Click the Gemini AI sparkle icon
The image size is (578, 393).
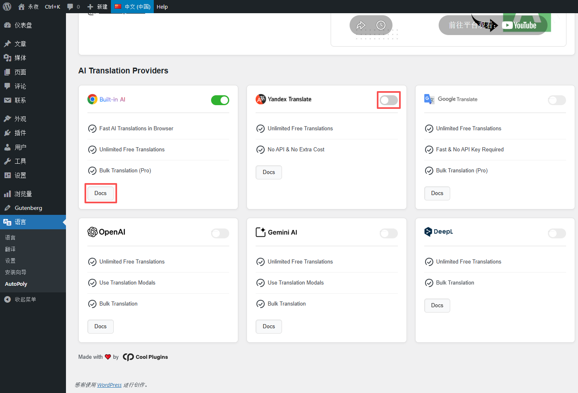[x=261, y=232]
